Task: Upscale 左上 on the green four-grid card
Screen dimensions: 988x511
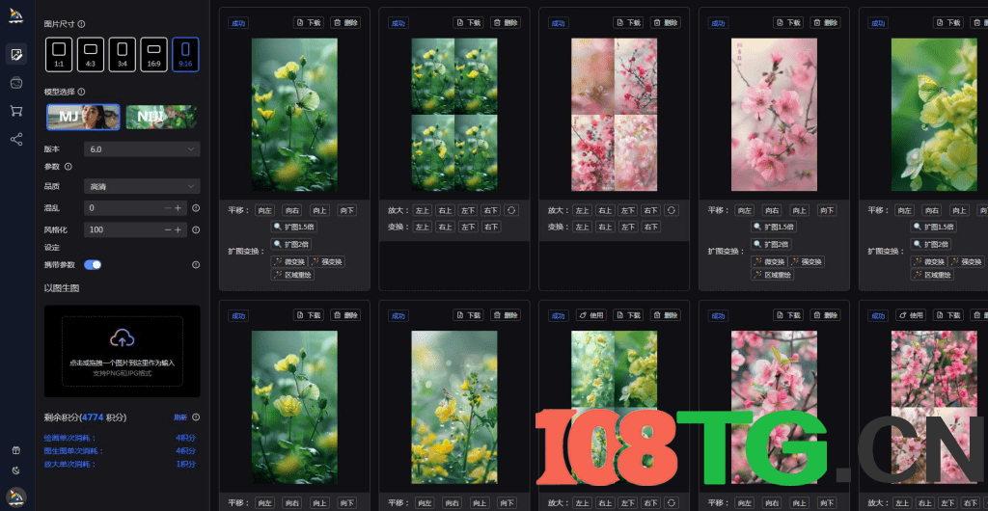Action: (x=423, y=210)
